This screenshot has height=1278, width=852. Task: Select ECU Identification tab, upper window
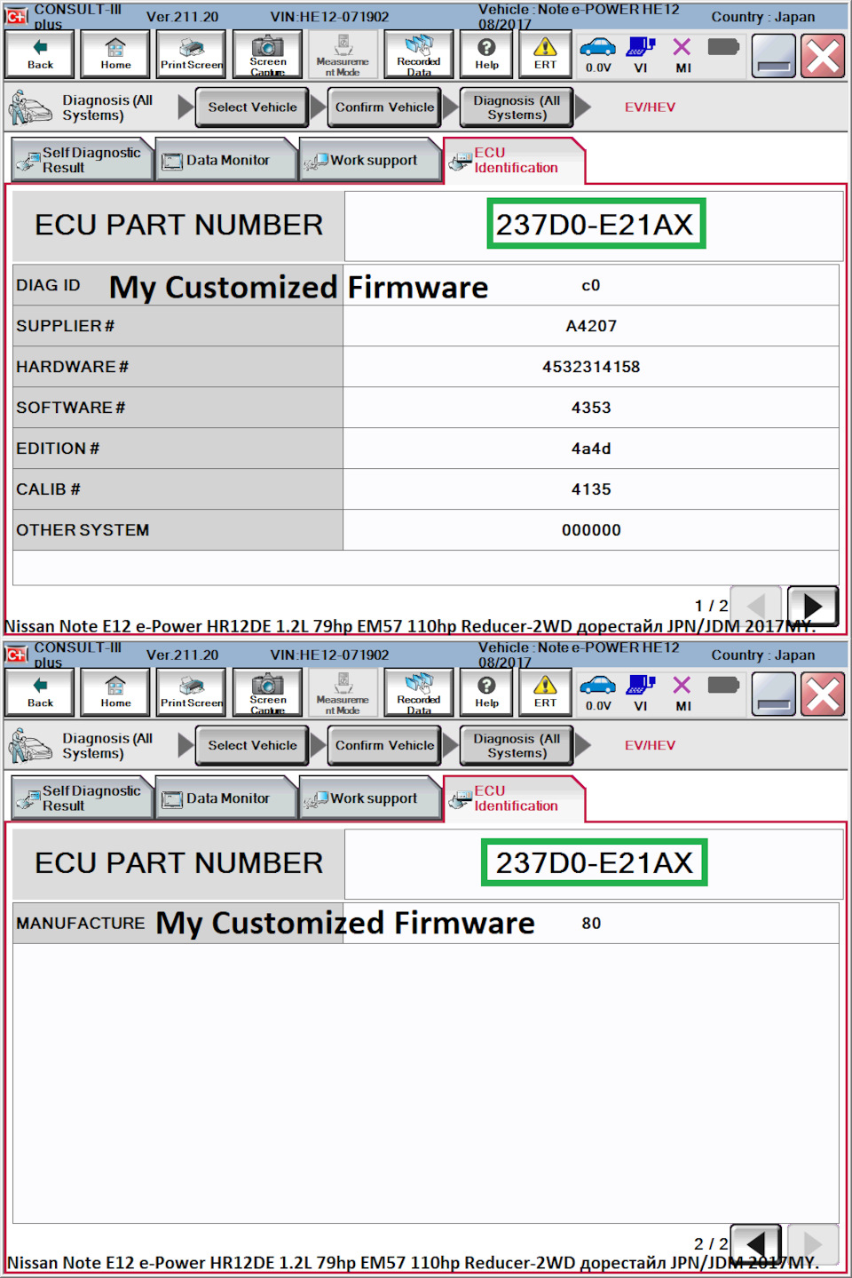click(x=514, y=160)
